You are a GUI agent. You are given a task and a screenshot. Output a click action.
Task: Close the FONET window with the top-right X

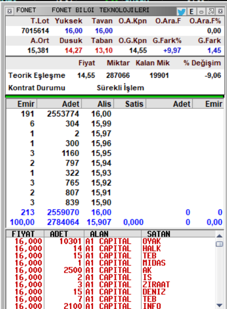220,11
